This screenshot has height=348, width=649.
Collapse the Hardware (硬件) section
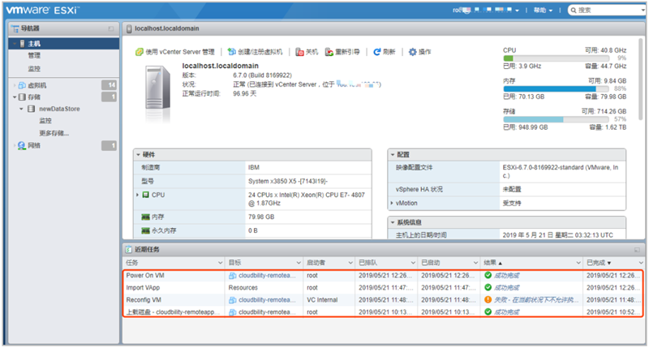click(x=138, y=154)
